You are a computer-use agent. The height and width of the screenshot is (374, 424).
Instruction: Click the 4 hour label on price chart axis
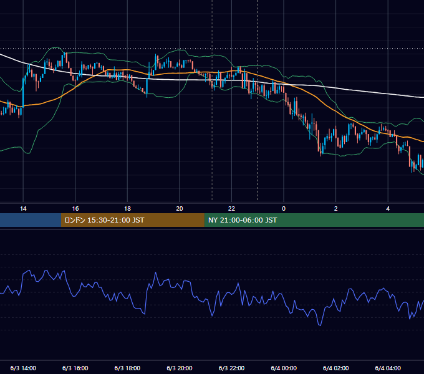tap(388, 209)
